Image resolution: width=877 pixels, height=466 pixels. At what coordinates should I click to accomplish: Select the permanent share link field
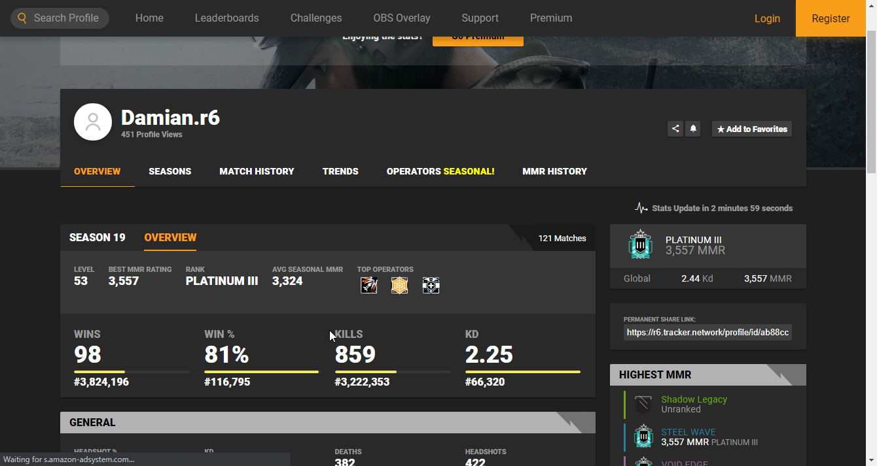click(x=707, y=333)
